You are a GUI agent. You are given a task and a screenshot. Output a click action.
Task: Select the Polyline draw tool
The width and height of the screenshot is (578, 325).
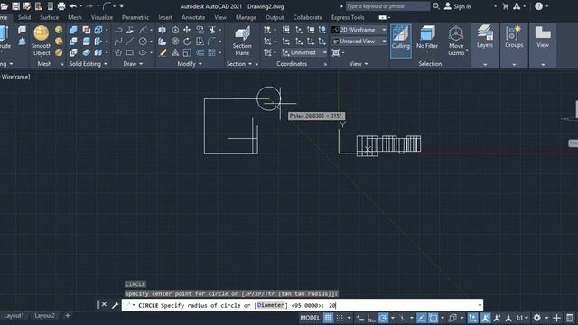pyautogui.click(x=118, y=30)
